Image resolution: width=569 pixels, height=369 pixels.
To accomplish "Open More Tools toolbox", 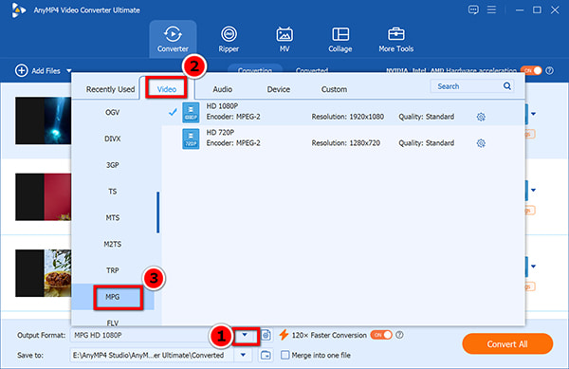I will 395,39.
